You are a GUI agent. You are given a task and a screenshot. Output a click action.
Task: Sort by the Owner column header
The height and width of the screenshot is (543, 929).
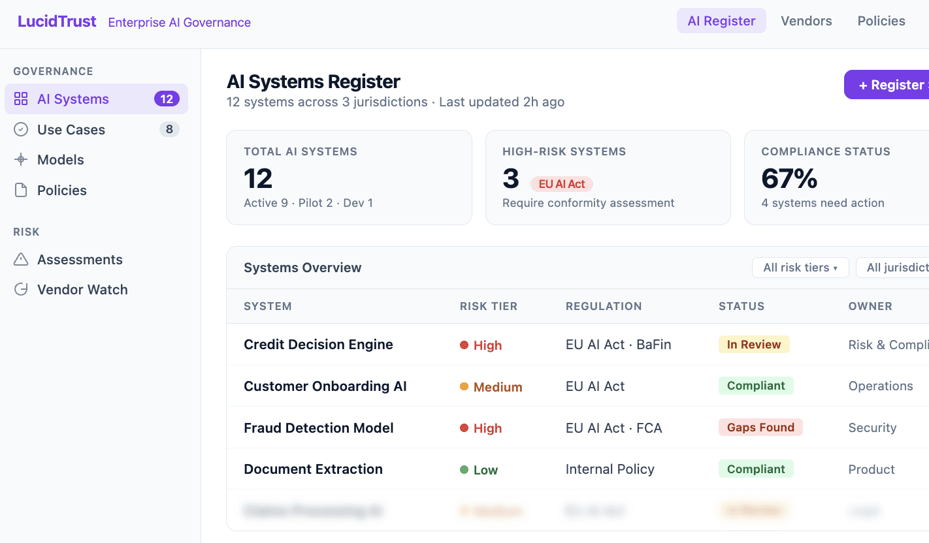point(870,306)
